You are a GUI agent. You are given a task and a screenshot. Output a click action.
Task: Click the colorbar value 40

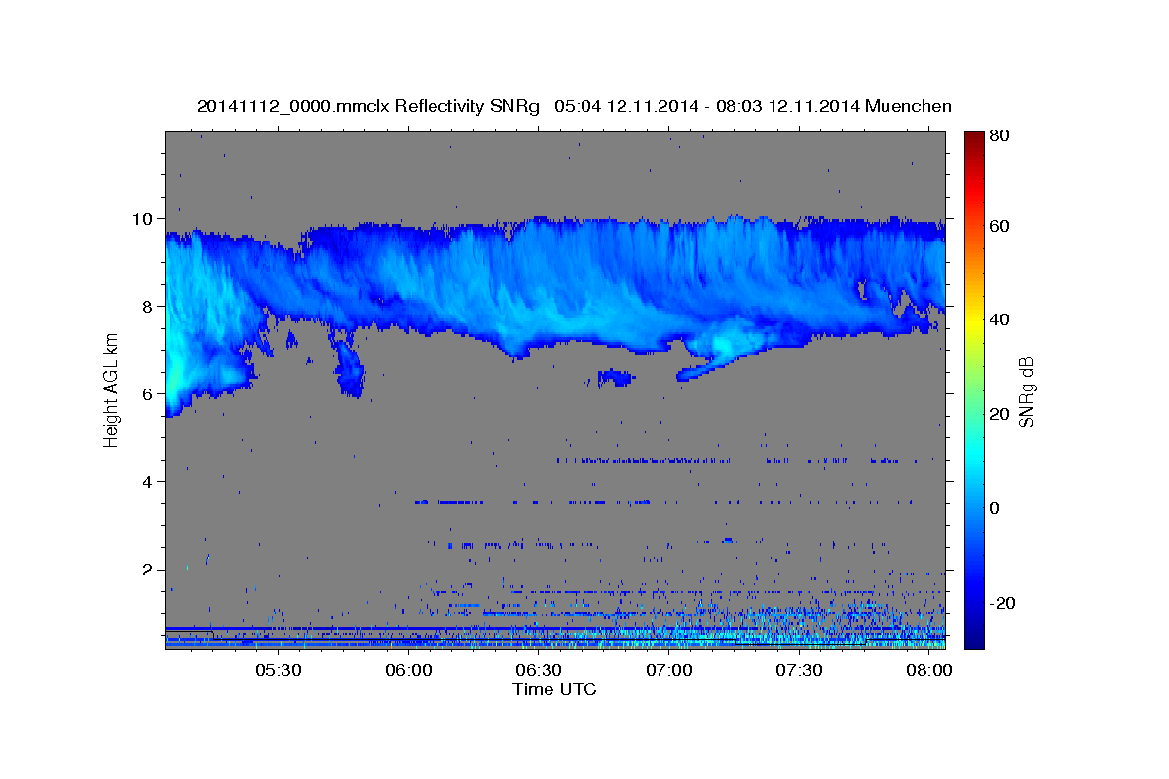pyautogui.click(x=999, y=319)
